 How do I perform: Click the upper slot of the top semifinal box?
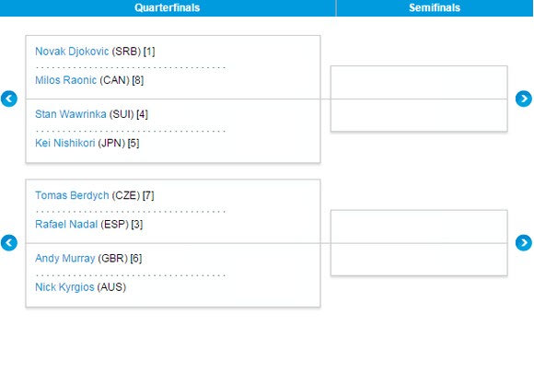coord(419,83)
